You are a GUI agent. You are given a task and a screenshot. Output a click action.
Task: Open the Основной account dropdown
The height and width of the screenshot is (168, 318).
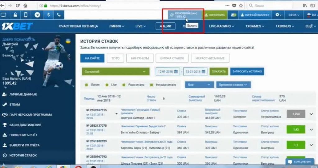click(x=116, y=72)
